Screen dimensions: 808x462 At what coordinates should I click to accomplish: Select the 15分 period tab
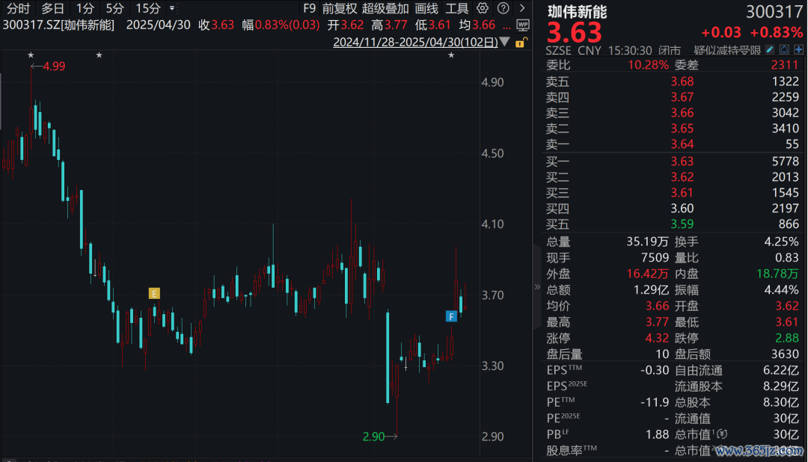[x=148, y=8]
